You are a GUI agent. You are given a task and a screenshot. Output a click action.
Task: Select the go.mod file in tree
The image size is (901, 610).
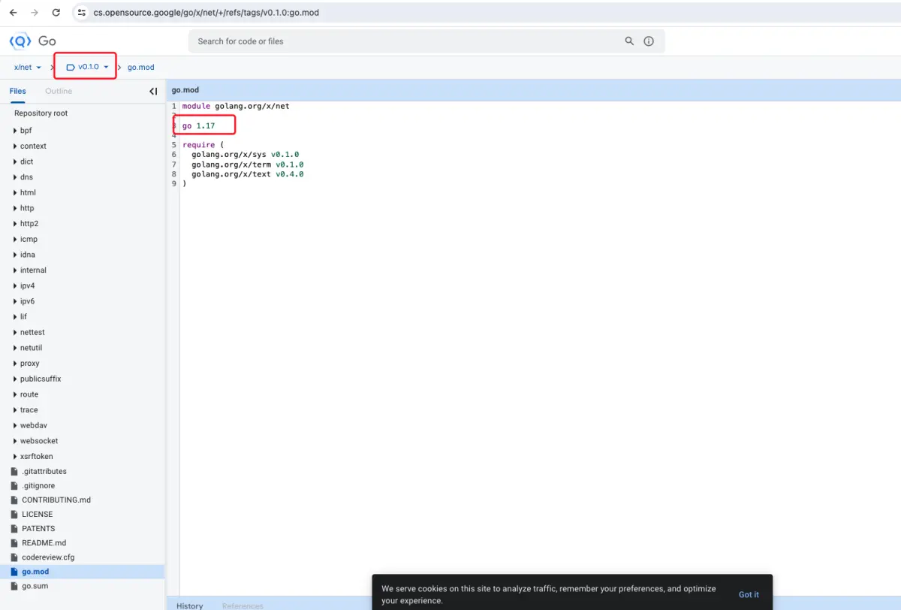[83, 572]
